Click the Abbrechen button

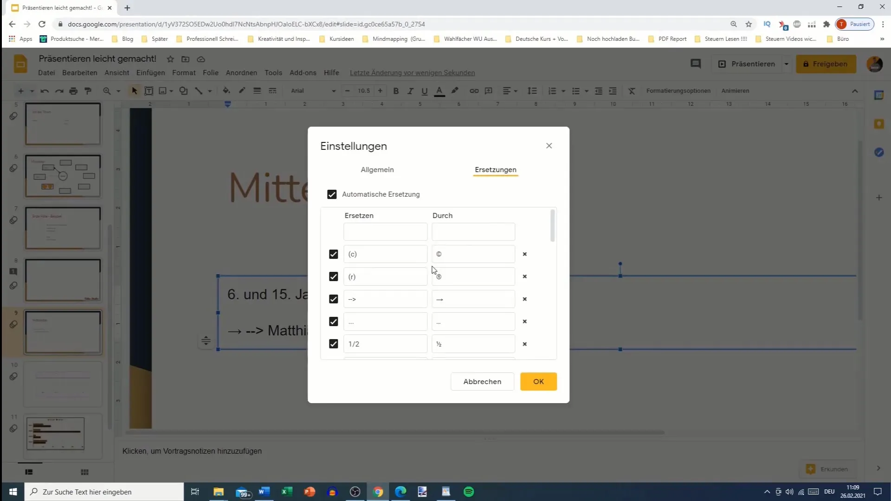click(482, 381)
